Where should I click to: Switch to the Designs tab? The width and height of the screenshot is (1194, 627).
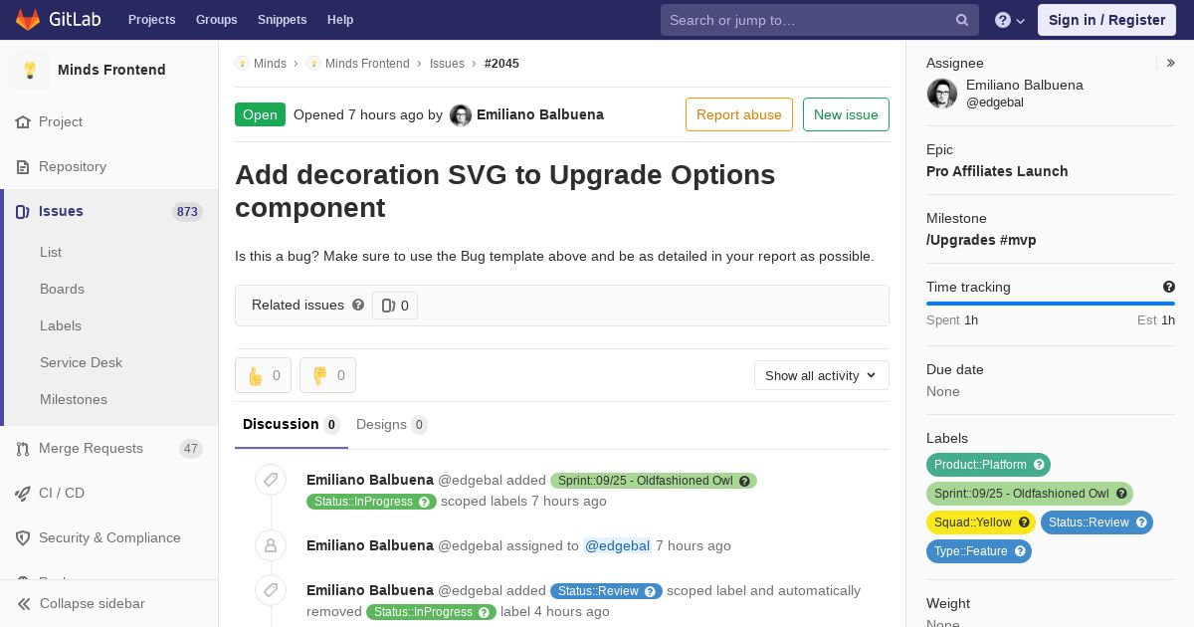point(392,425)
